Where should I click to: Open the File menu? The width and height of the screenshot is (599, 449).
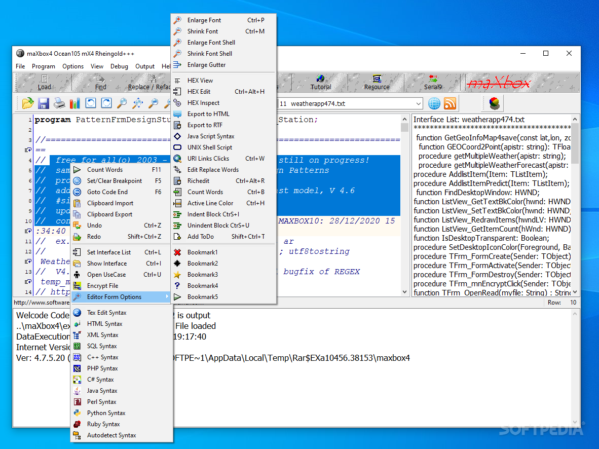pyautogui.click(x=20, y=66)
